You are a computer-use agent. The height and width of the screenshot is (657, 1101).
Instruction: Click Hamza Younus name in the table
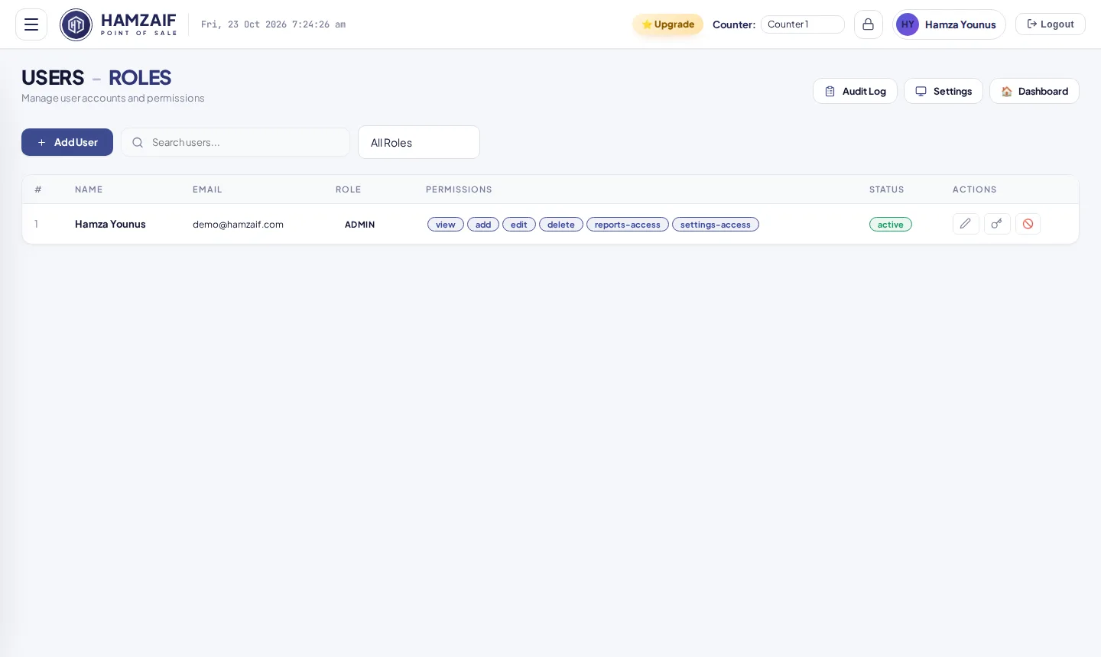pyautogui.click(x=110, y=224)
